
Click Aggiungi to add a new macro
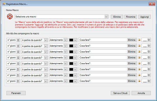coord(144,17)
